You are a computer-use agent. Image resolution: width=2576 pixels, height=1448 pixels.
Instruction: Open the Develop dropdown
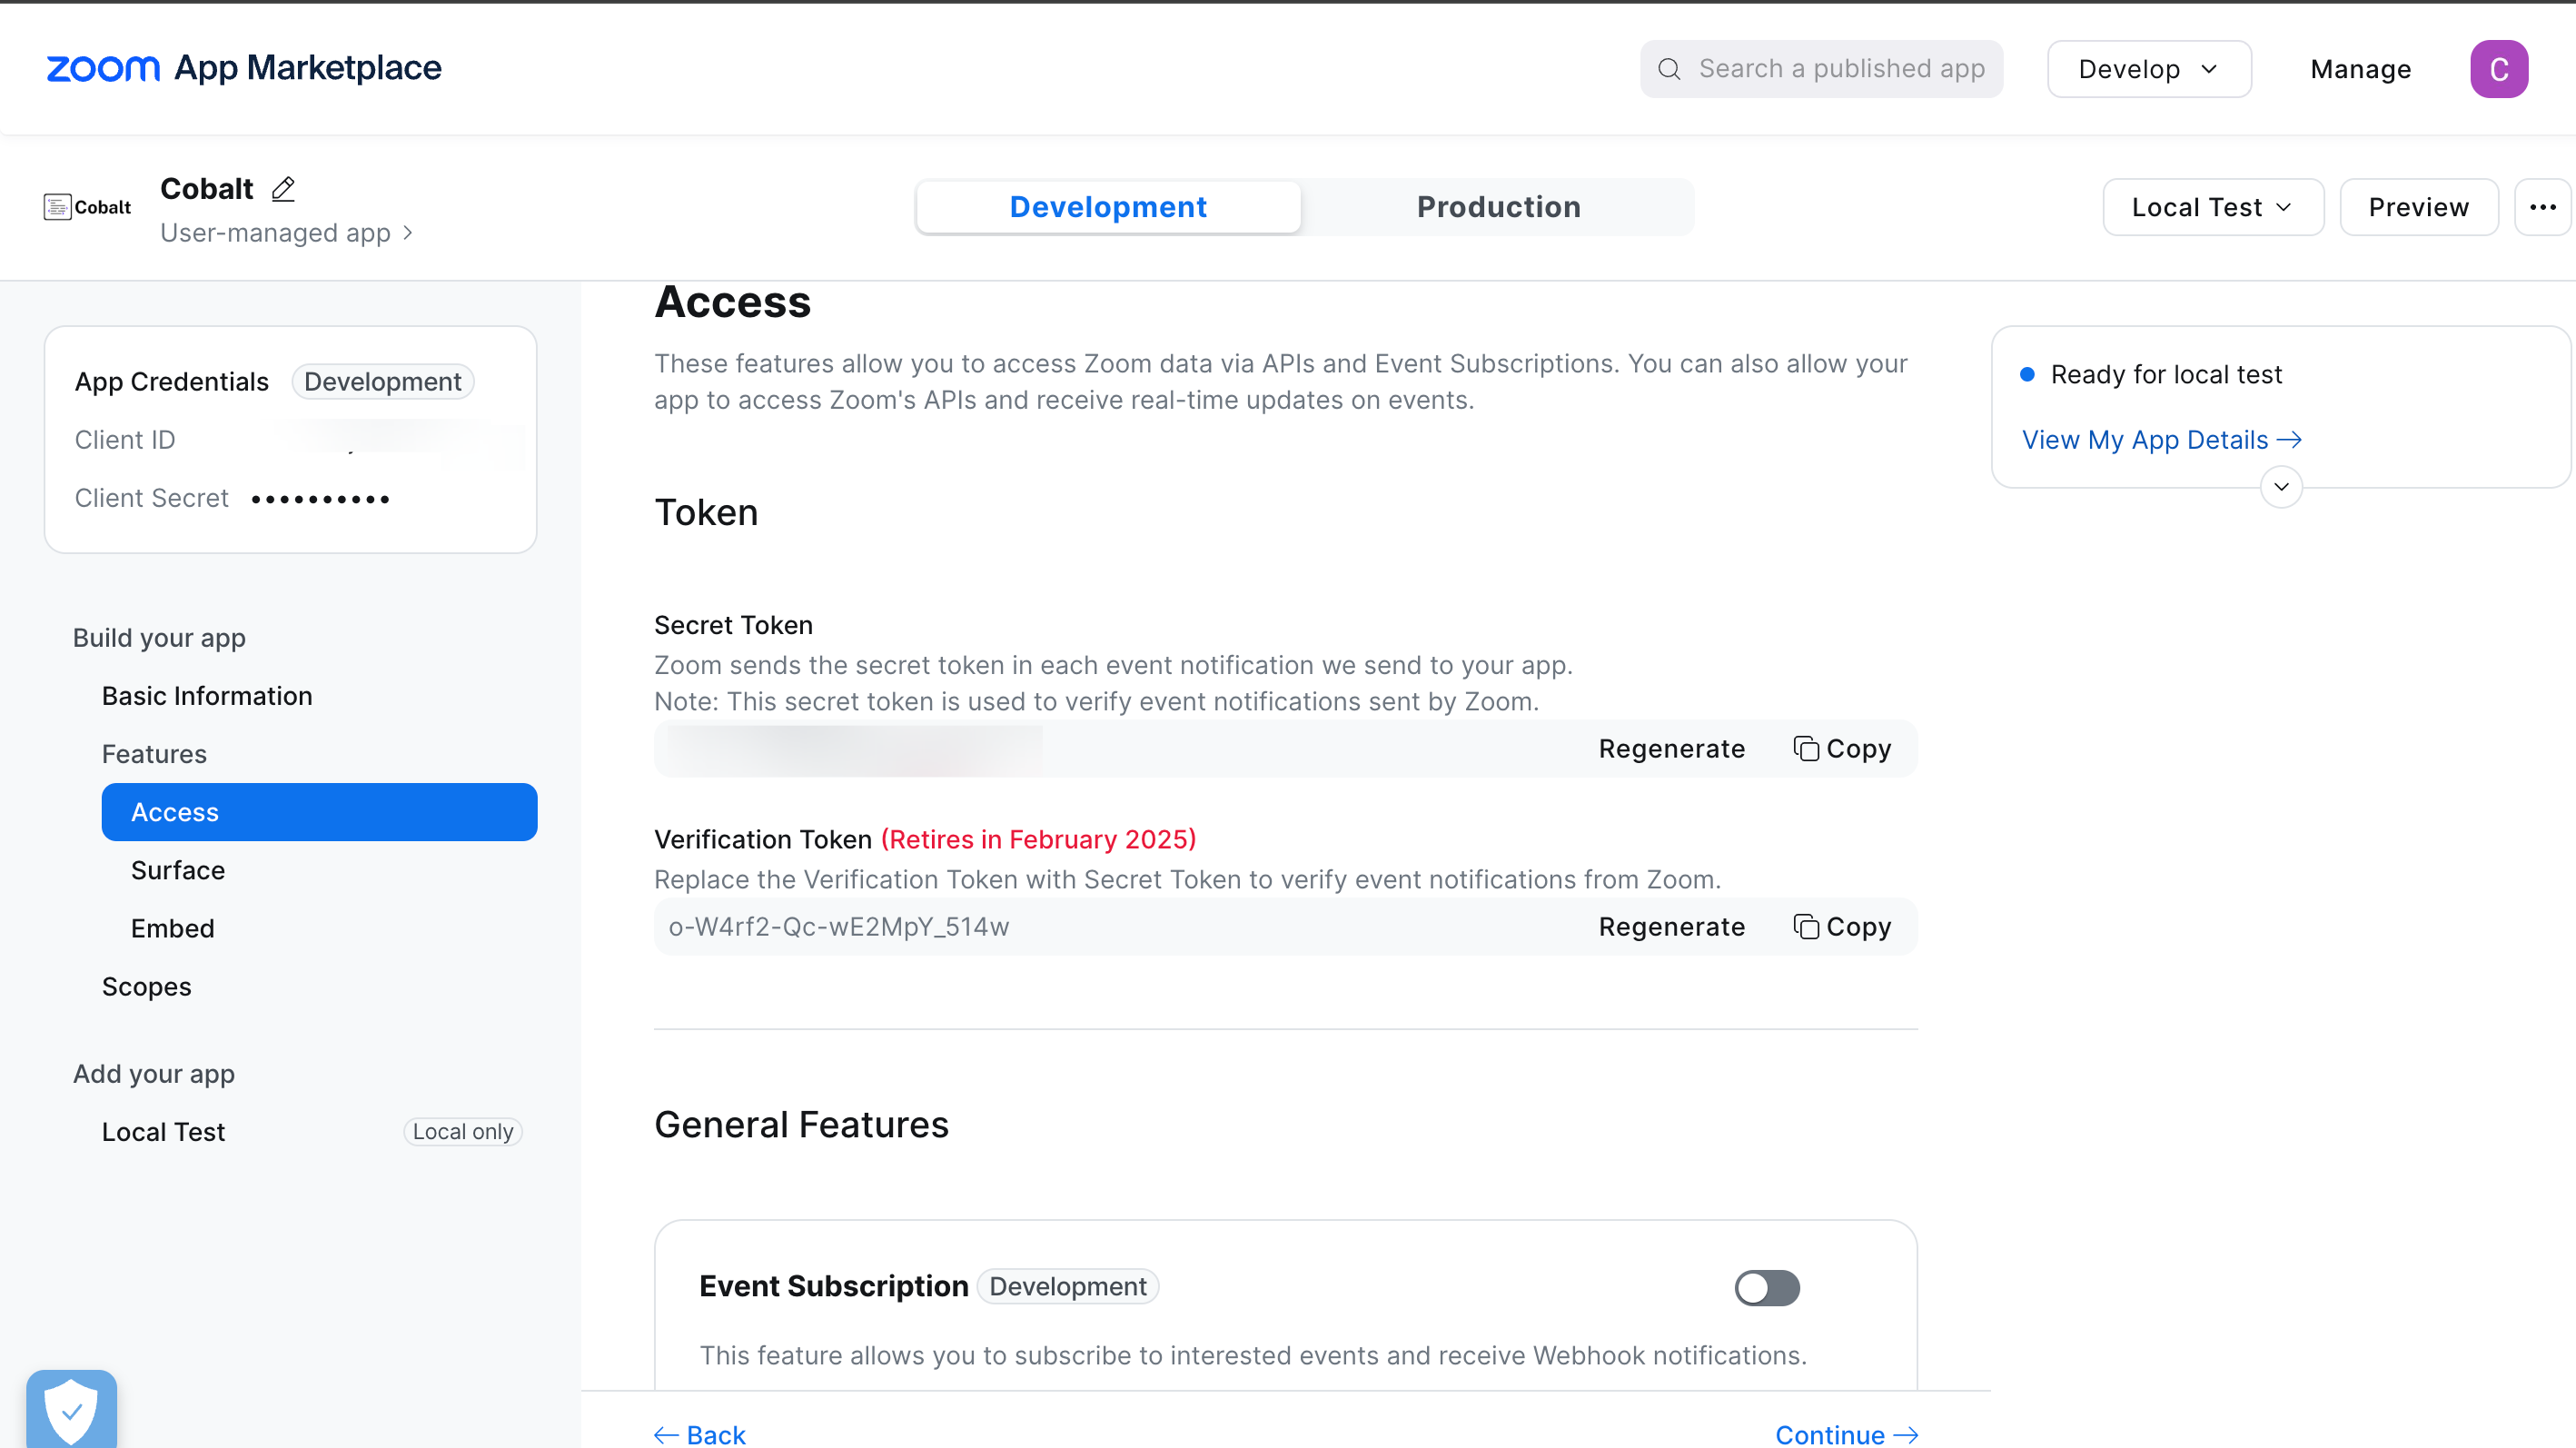pos(2148,68)
